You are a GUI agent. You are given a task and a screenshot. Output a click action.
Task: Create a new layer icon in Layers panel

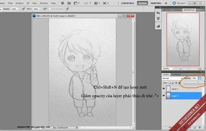tap(195, 127)
